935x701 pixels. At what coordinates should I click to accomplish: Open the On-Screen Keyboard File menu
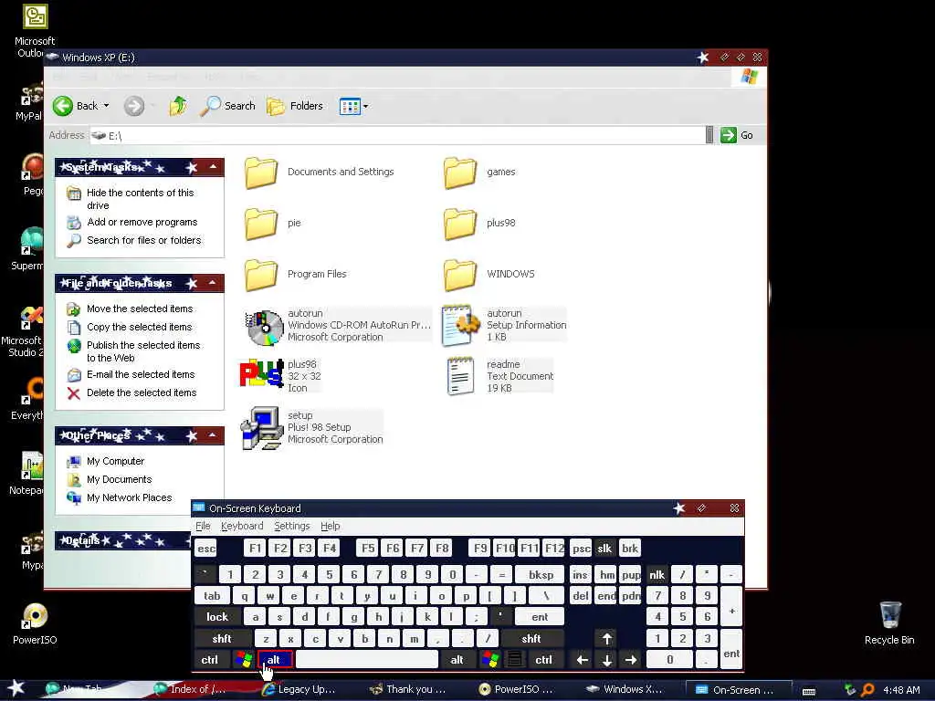(203, 526)
